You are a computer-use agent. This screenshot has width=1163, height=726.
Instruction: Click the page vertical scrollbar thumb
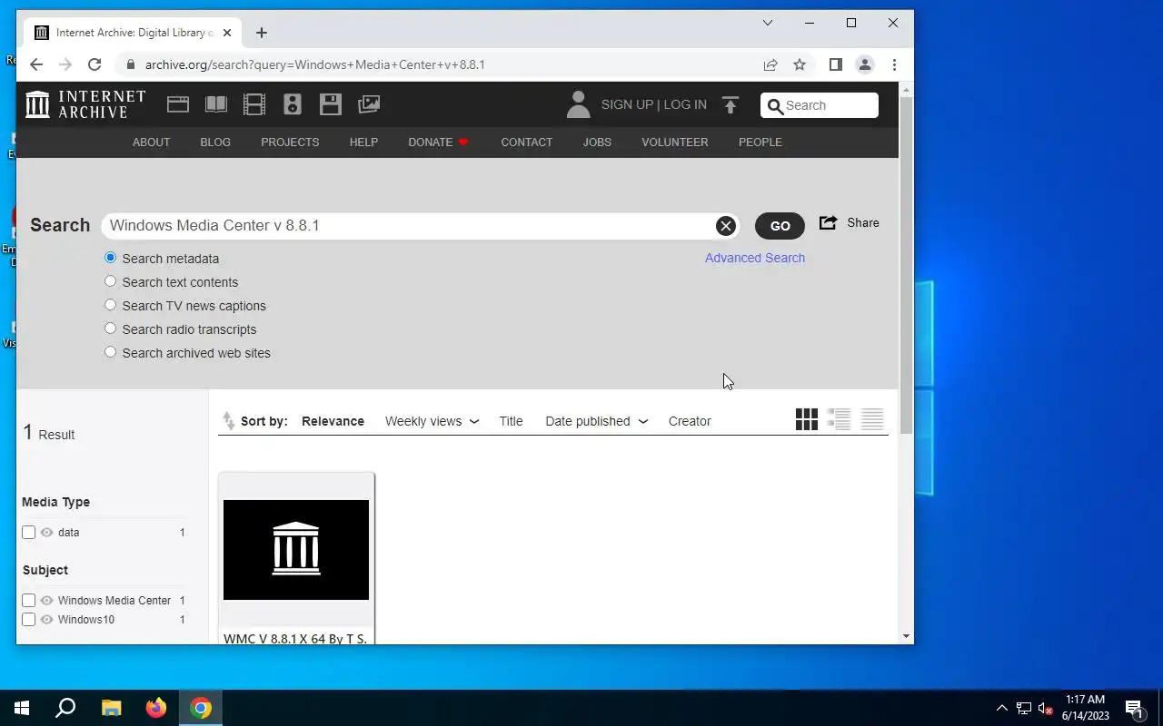click(906, 263)
